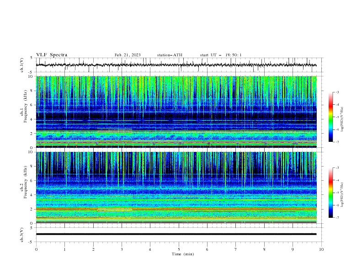Screen dimensions: 362x280
Task: Click the ch.3 black waveform band
Action: point(176,234)
